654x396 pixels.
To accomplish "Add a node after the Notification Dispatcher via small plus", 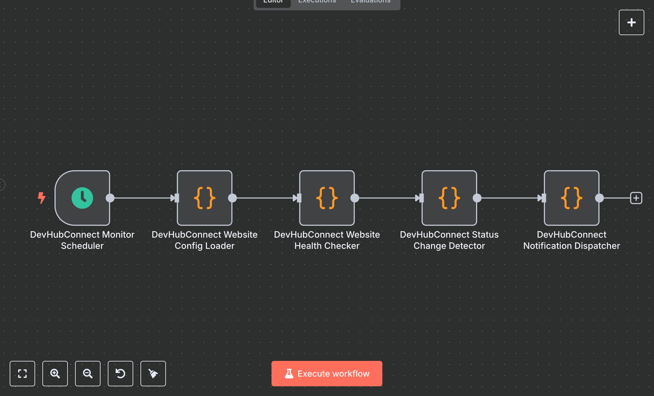I will [636, 198].
